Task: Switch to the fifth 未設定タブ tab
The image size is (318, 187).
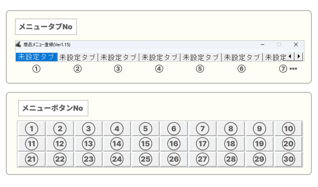Action: pos(201,57)
